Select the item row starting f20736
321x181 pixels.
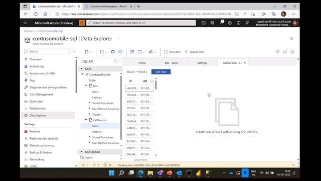click(x=139, y=108)
